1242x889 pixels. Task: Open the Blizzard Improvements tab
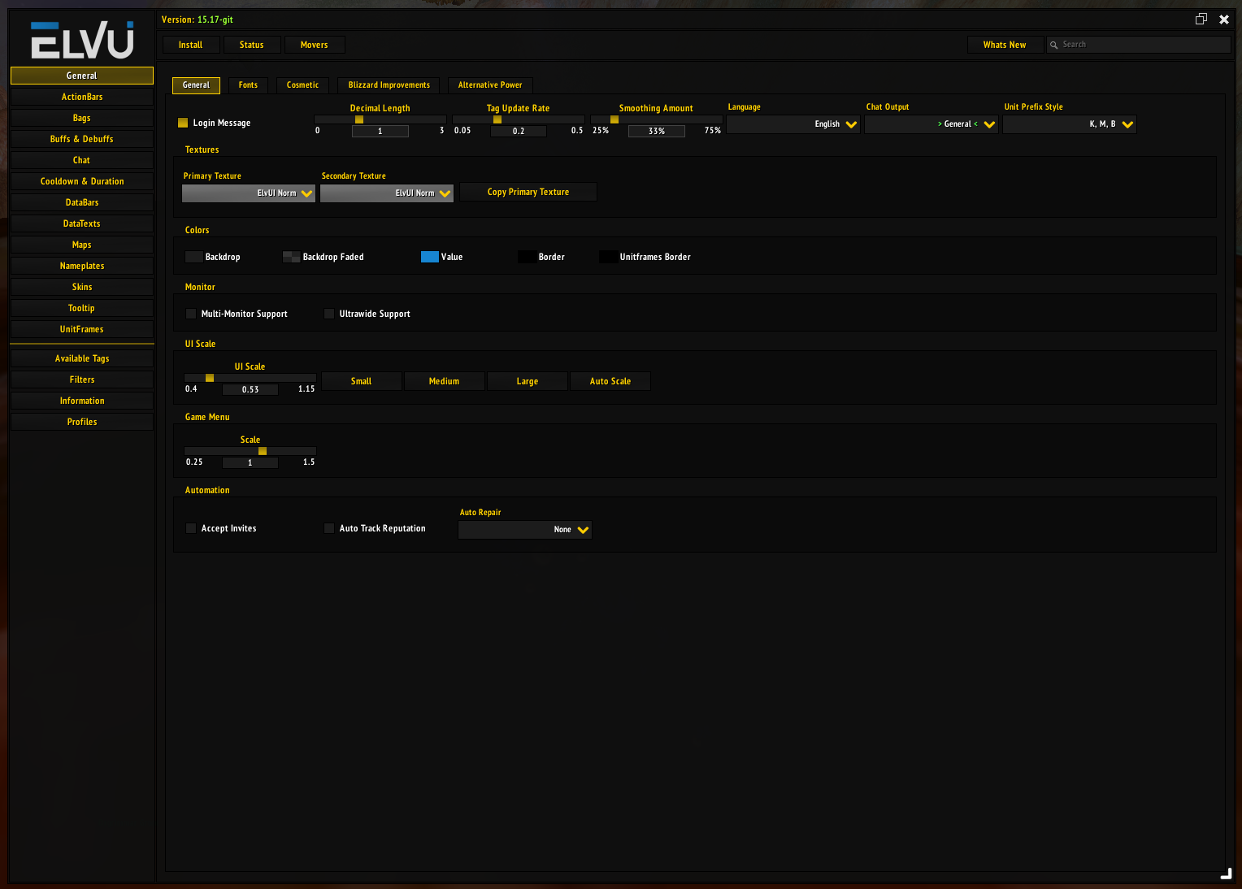tap(389, 85)
